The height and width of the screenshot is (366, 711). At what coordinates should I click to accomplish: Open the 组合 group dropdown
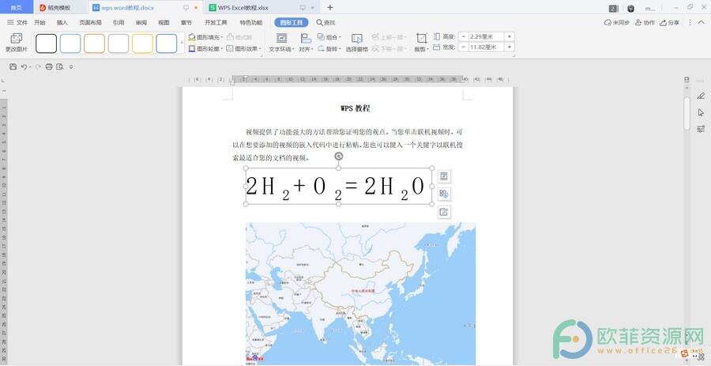329,37
